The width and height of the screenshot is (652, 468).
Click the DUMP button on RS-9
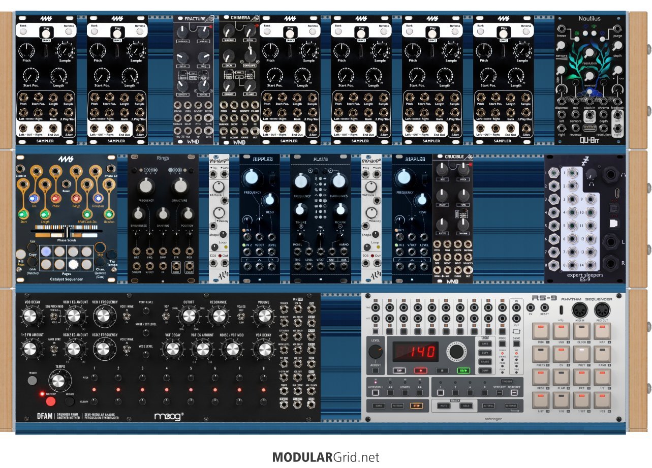pos(485,370)
